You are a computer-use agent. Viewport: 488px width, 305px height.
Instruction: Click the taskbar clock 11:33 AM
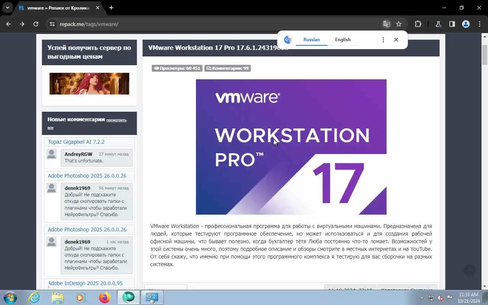pos(469,298)
